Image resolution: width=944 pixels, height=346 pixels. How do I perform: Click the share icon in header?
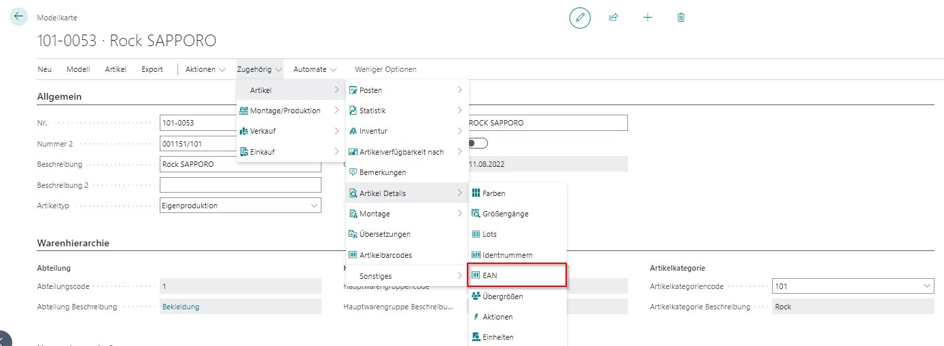614,18
